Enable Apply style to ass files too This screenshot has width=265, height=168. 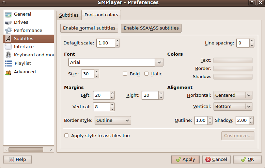[66, 135]
